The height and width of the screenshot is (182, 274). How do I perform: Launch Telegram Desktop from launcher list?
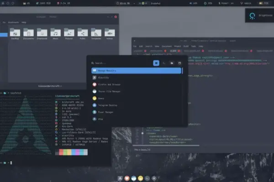pos(136,105)
